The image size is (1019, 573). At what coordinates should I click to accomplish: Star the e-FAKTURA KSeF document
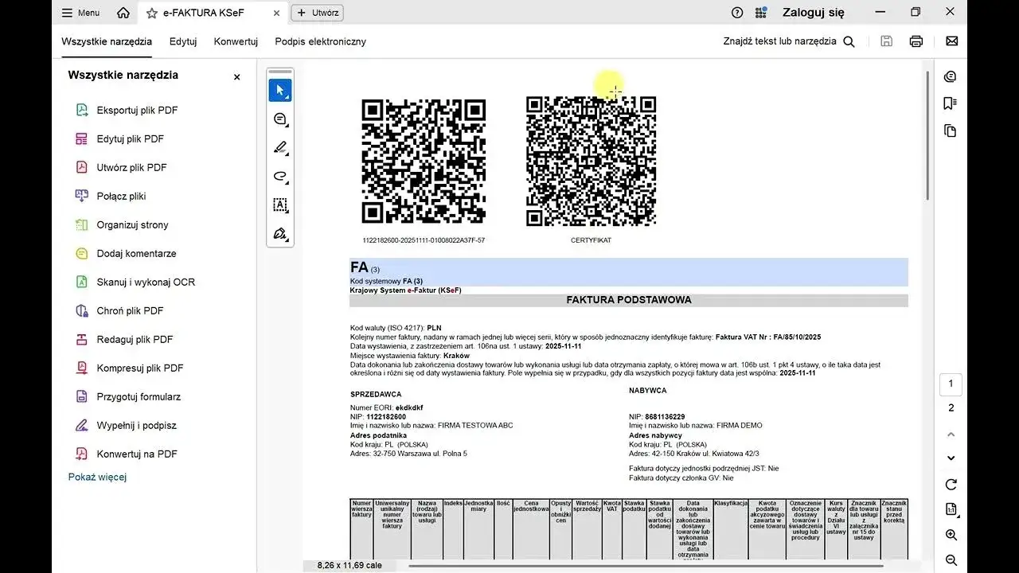(152, 13)
